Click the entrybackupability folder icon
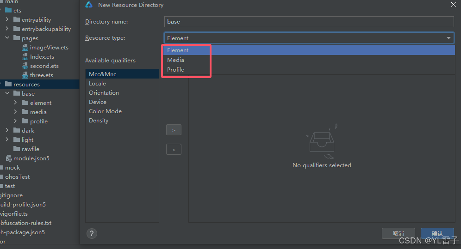 point(17,29)
